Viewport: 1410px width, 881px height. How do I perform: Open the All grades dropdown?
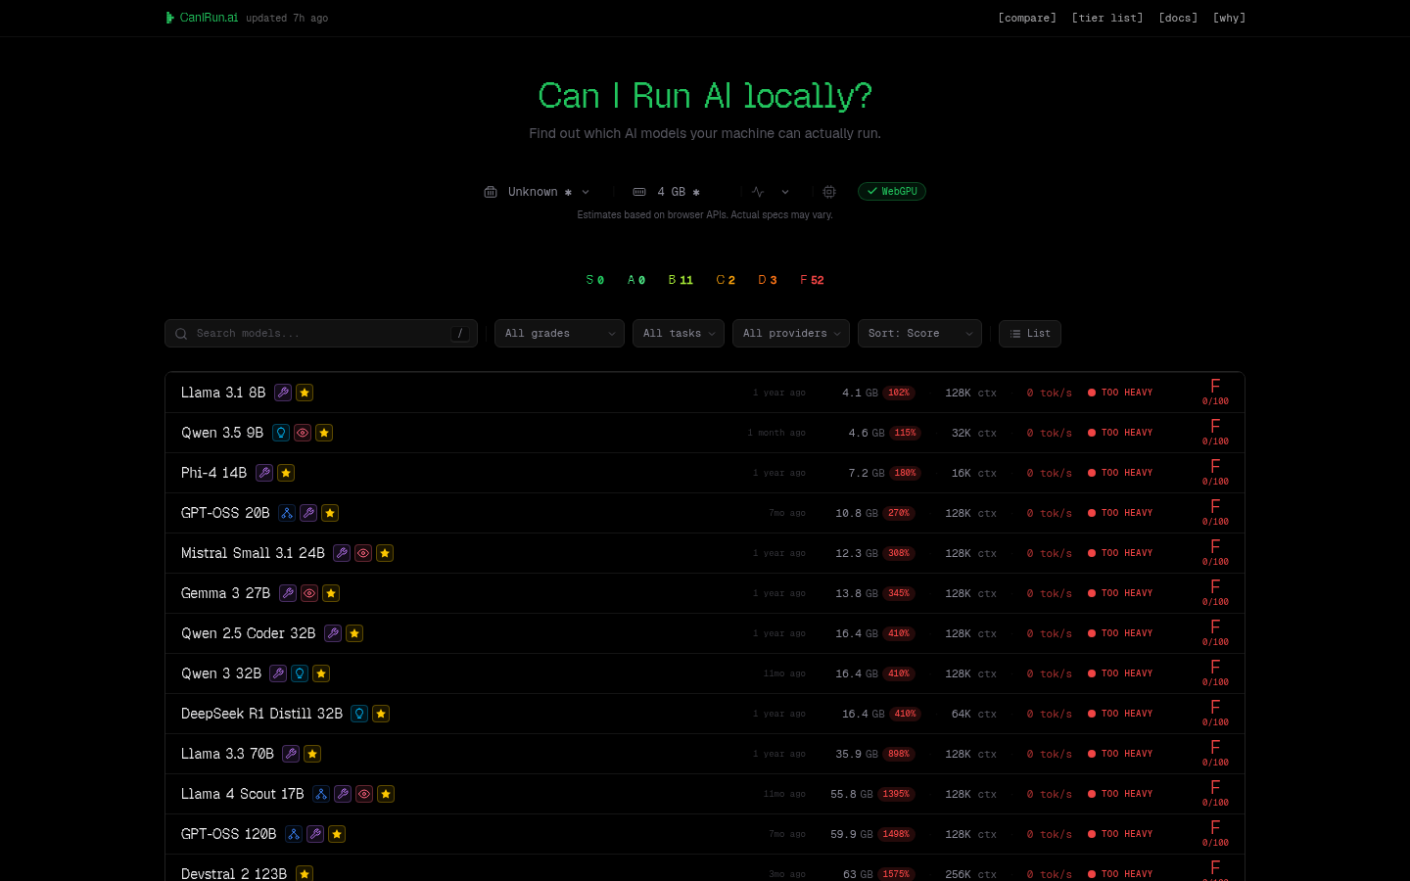tap(558, 334)
